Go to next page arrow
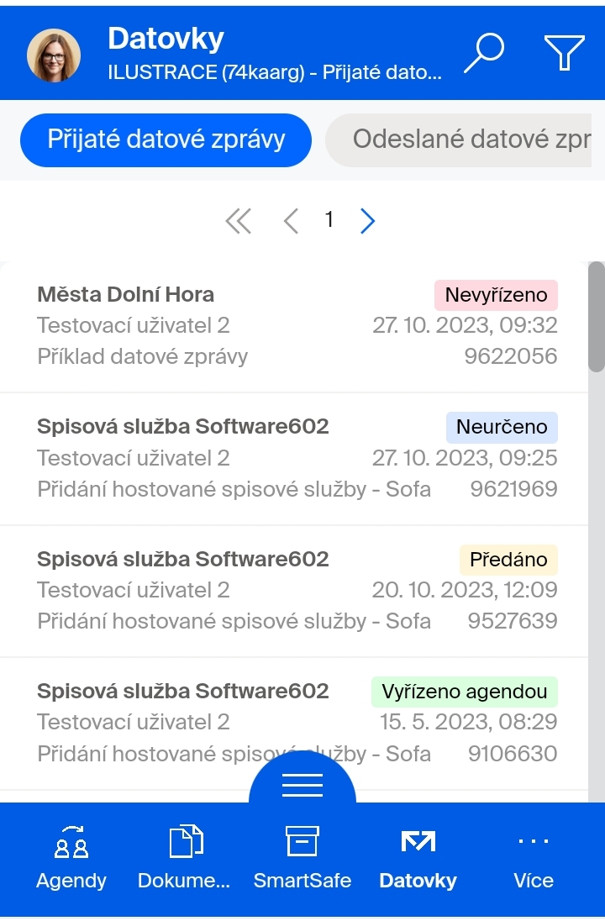This screenshot has height=921, width=605. coord(368,221)
